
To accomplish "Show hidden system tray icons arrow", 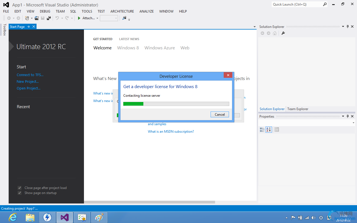I will pos(286,218).
